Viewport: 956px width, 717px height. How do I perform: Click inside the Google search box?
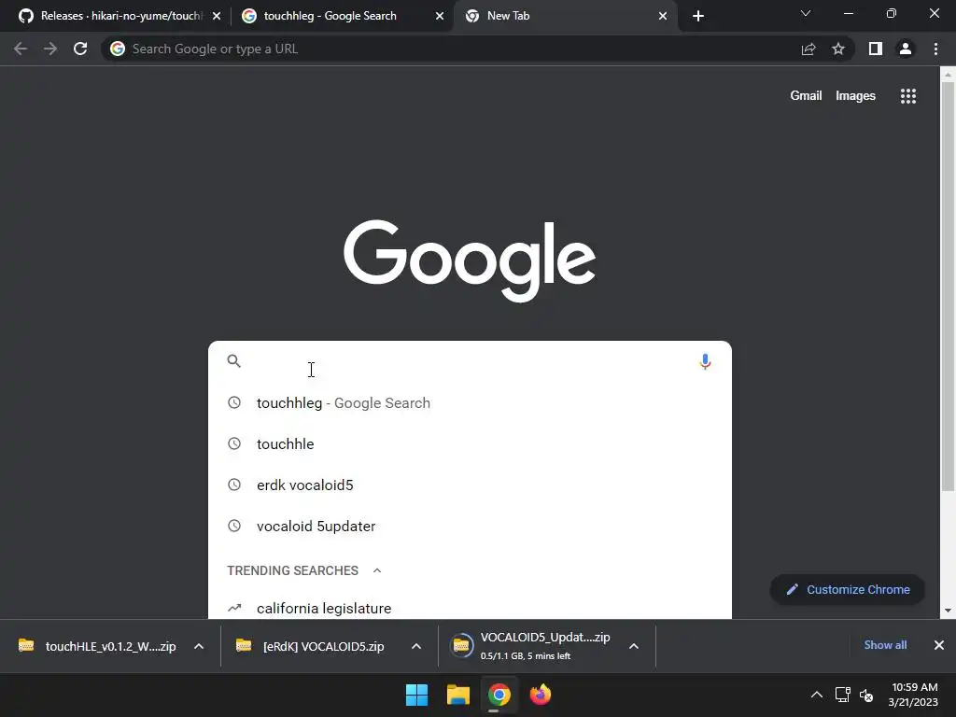point(470,361)
